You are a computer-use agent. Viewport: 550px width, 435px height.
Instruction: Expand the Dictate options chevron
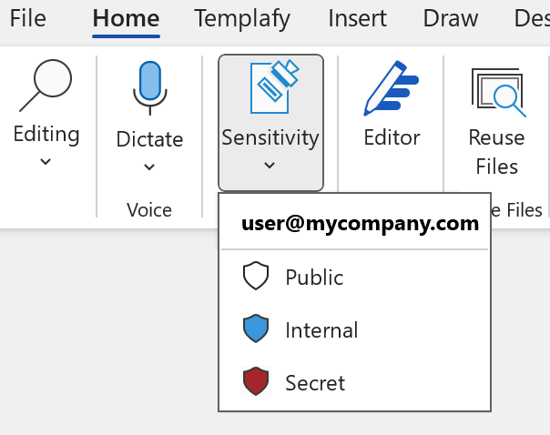pos(149,167)
